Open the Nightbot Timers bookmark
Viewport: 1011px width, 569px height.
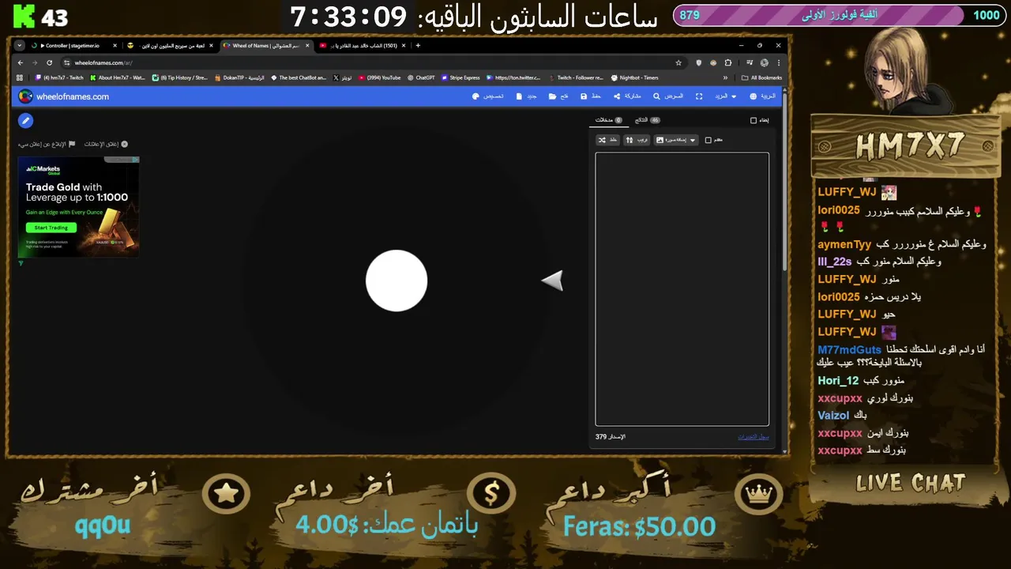click(634, 77)
